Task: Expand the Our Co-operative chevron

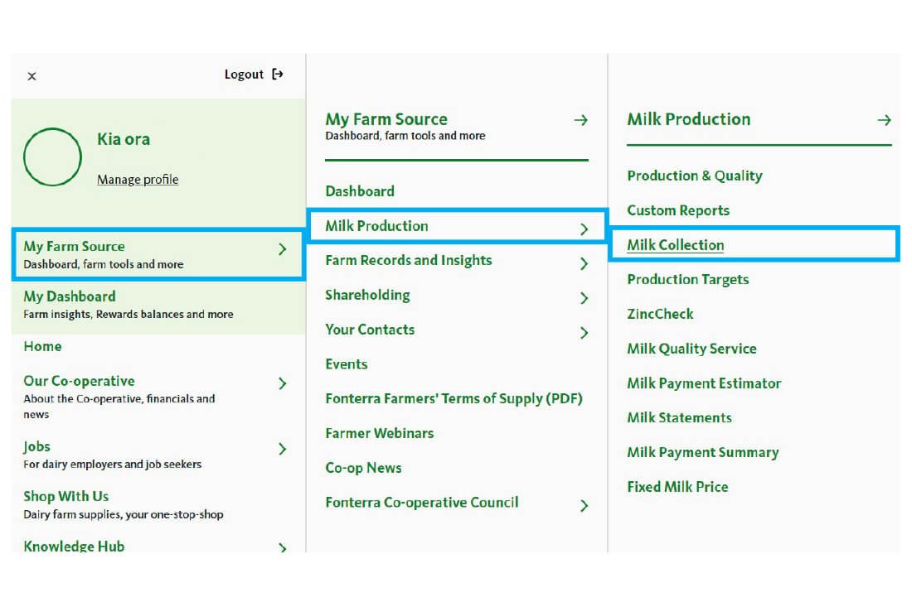Action: 283,383
